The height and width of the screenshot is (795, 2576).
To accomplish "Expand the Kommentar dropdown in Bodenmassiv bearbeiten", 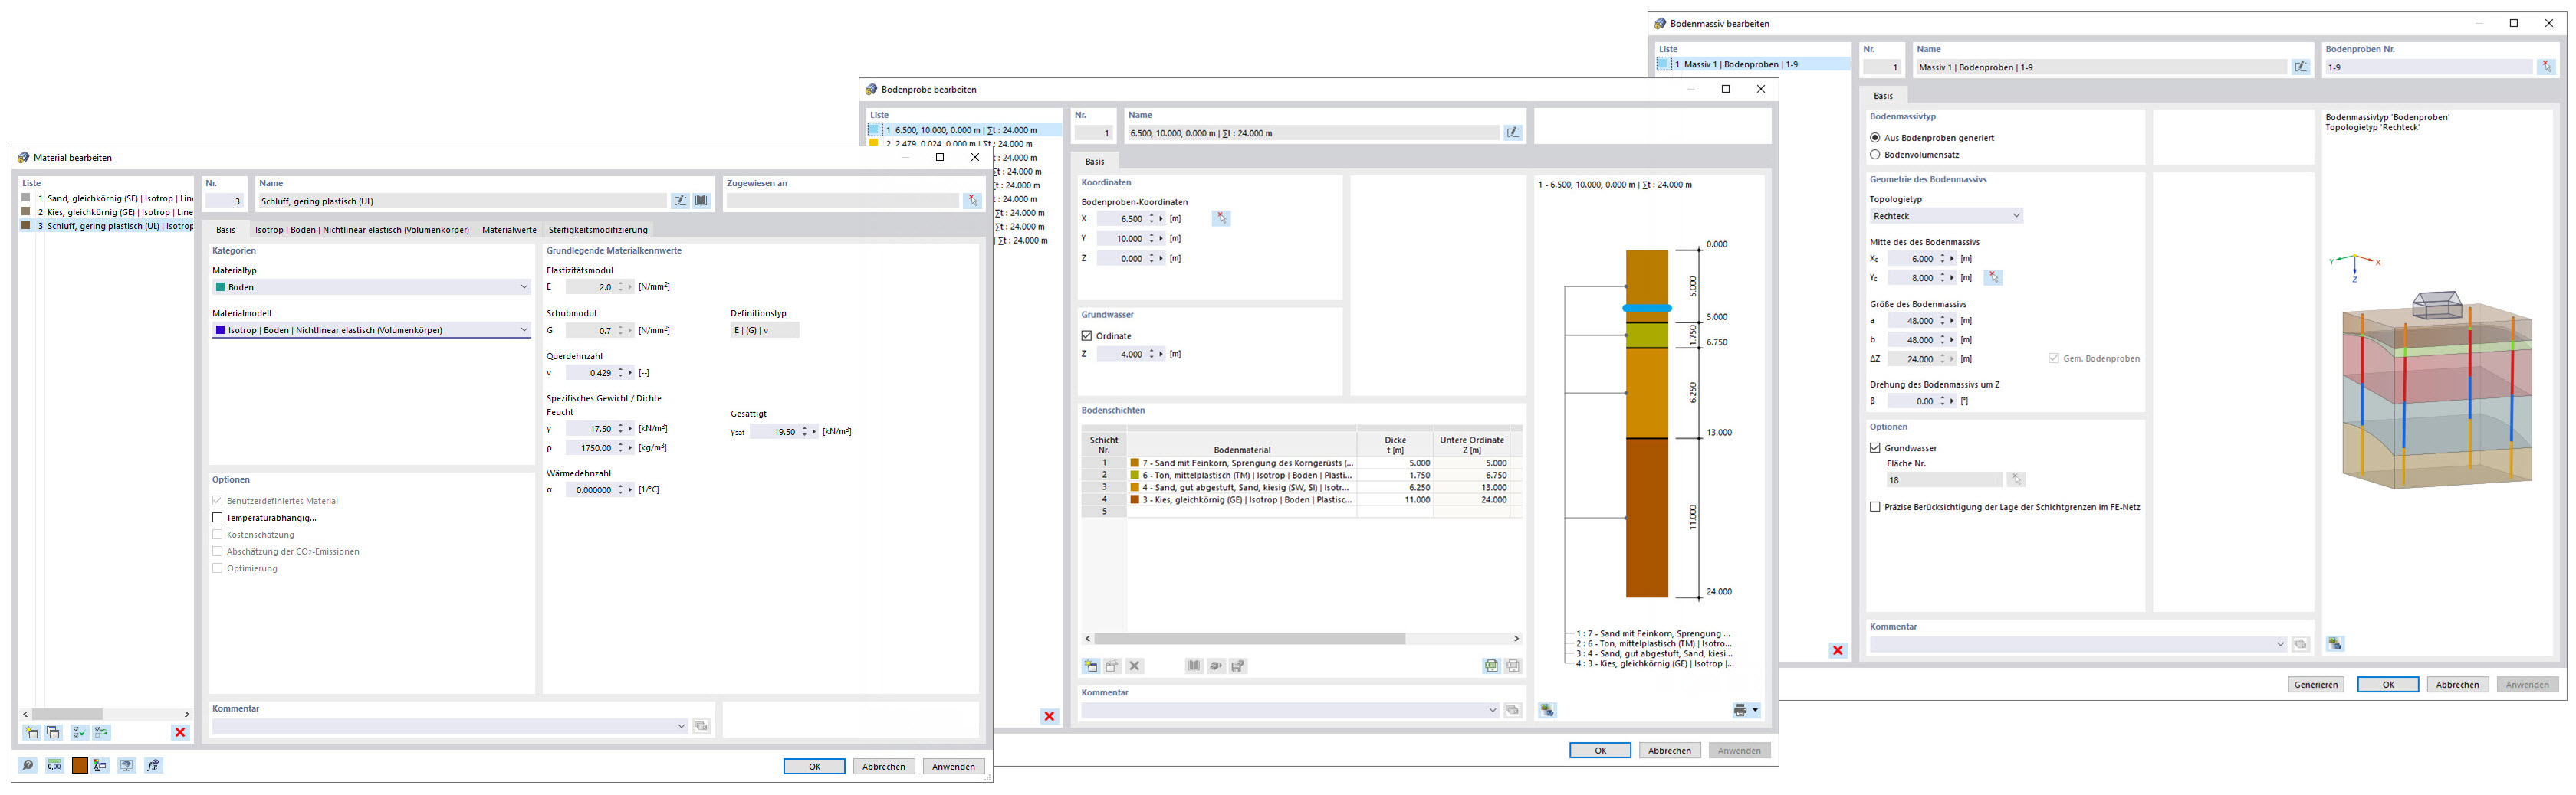I will [x=2280, y=644].
